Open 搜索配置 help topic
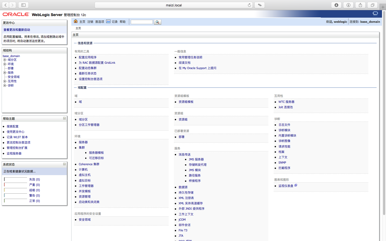Image resolution: width=386 pixels, height=241 pixels. click(x=13, y=126)
